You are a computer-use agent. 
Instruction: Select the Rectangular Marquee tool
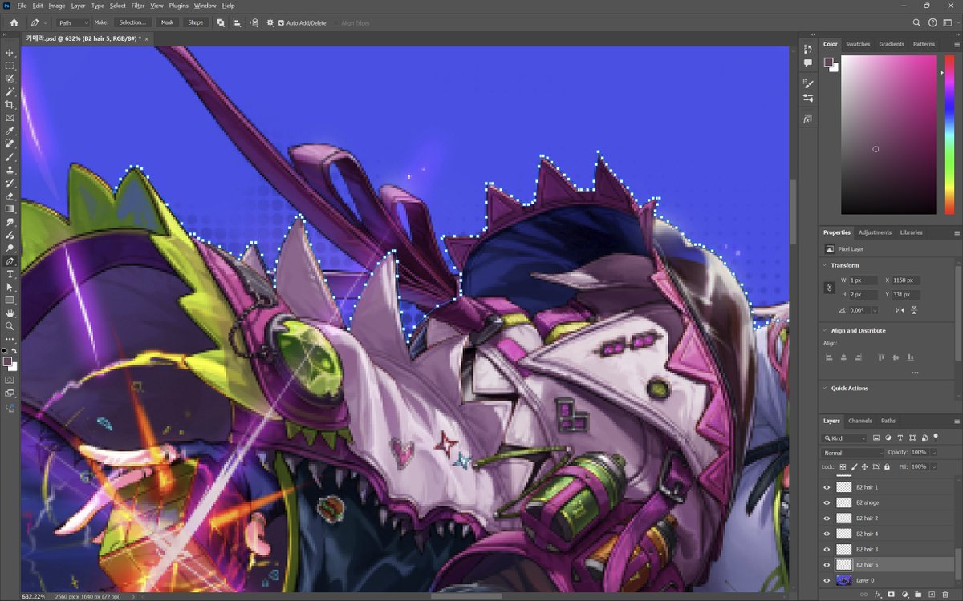10,66
